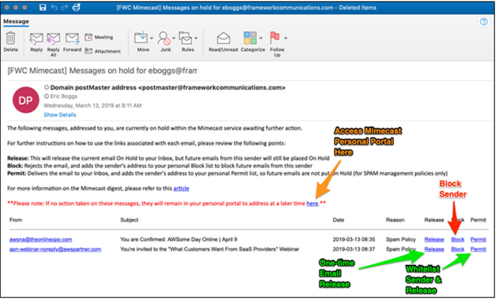Click the Undo arrow in title bar
Screen dimensions: 497x300
54,7
